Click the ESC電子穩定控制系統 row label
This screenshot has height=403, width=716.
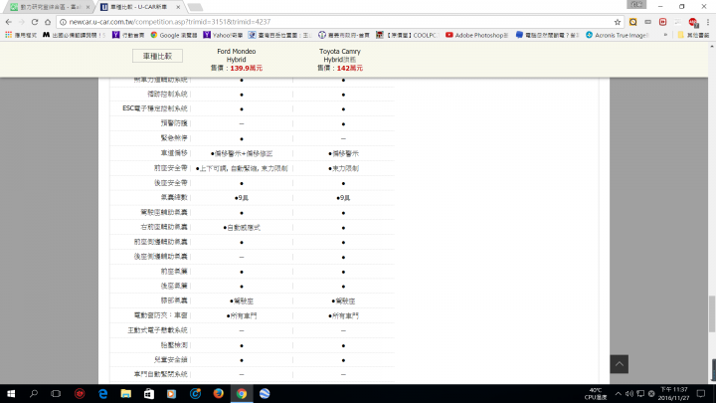point(155,108)
